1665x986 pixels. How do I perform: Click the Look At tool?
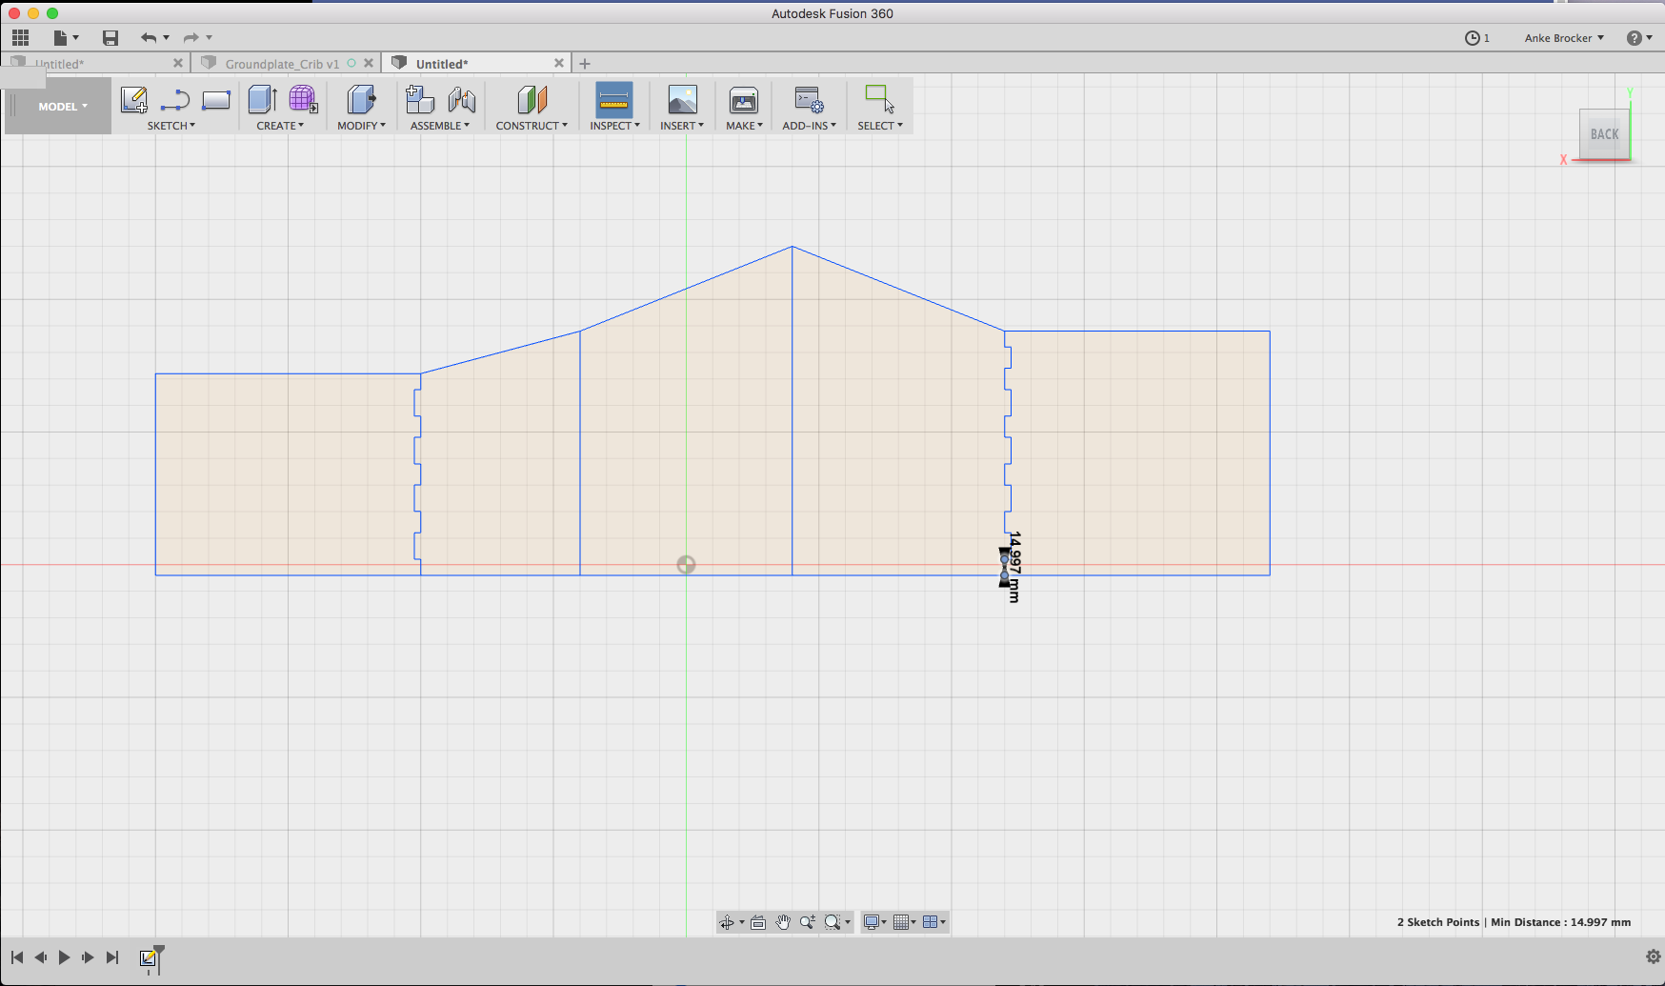pos(758,922)
